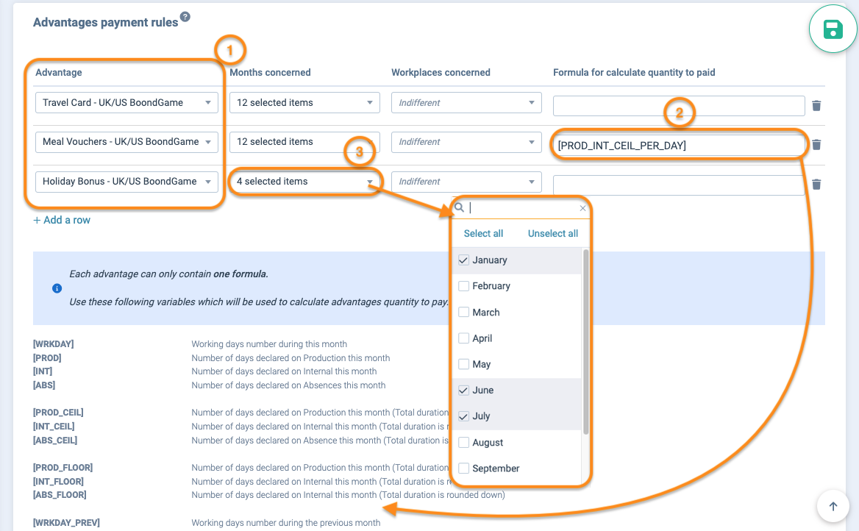Select the August option in month list
The image size is (859, 531).
pos(488,443)
